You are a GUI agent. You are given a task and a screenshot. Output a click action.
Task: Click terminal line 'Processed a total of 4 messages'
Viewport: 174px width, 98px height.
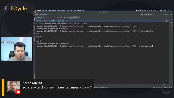pyautogui.click(x=52, y=44)
